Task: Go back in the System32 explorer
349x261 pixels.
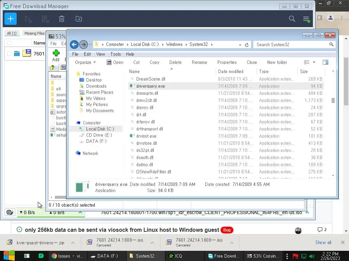Action: coord(74,45)
